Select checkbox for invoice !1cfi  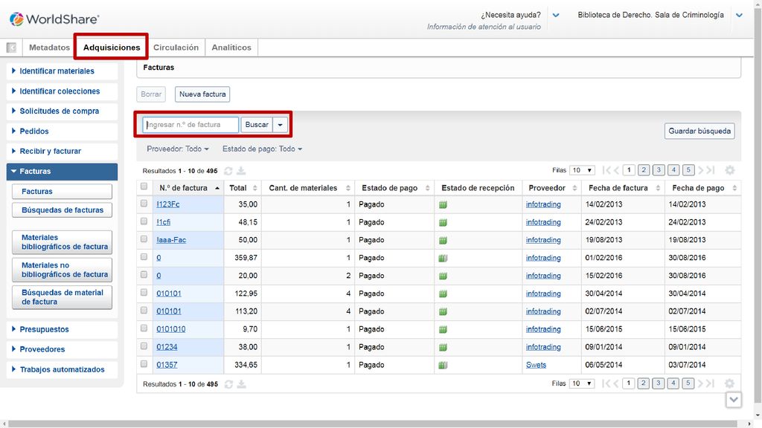144,221
